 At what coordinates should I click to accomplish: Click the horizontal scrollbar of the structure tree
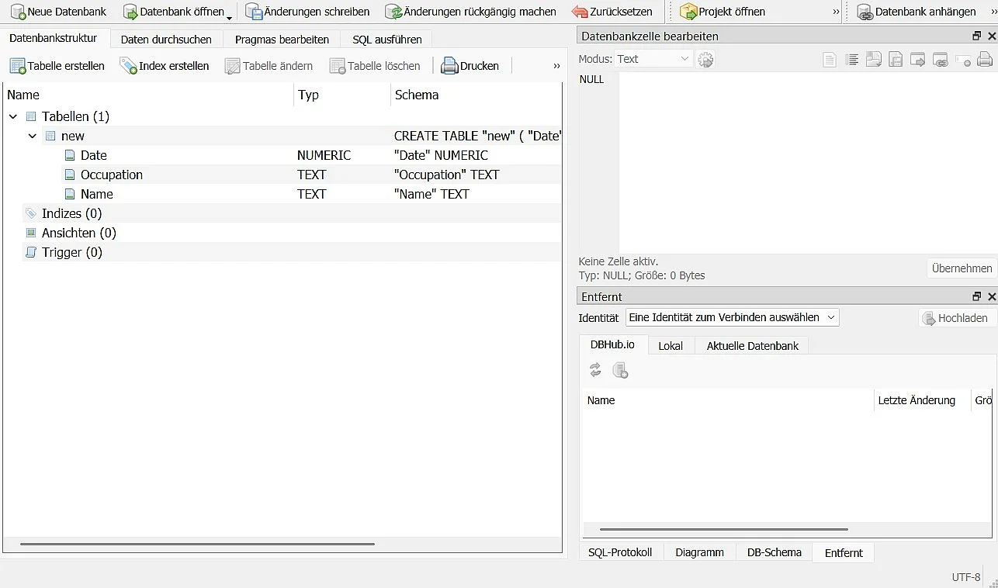point(197,545)
